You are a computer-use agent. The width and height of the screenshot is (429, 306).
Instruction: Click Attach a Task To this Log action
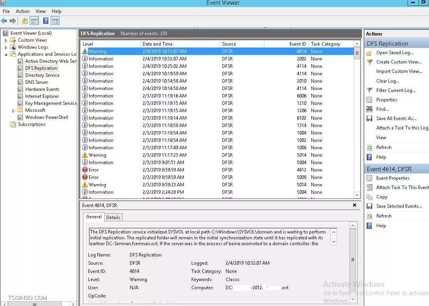pos(402,128)
